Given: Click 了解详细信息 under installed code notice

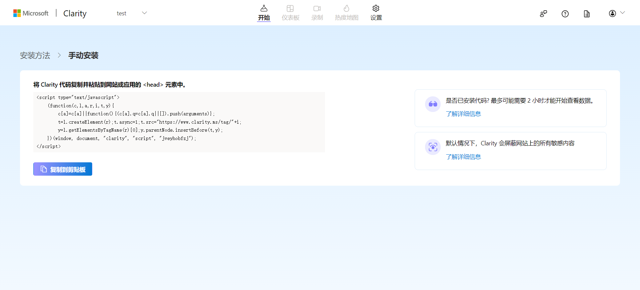Looking at the screenshot, I should click(463, 114).
